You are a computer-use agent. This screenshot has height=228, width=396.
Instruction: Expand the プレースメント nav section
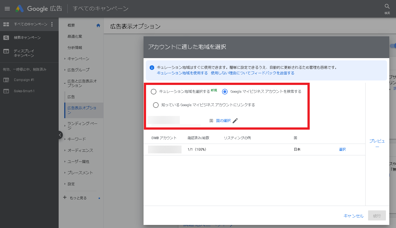click(65, 173)
